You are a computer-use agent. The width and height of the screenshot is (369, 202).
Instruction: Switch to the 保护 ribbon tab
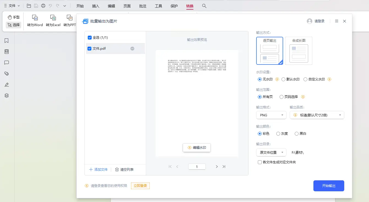[174, 6]
